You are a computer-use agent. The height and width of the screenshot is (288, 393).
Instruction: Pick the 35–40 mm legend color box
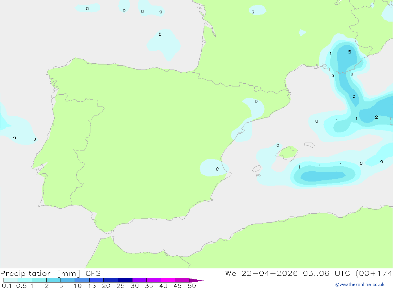tap(154, 280)
